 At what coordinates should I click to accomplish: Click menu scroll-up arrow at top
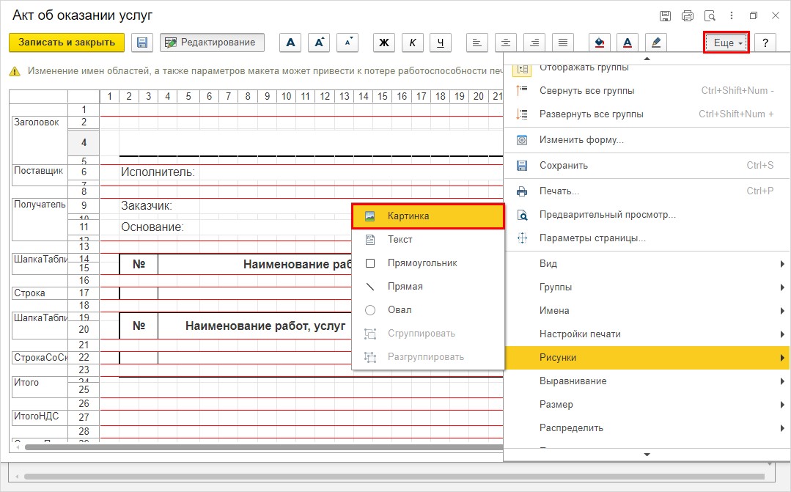(x=647, y=59)
